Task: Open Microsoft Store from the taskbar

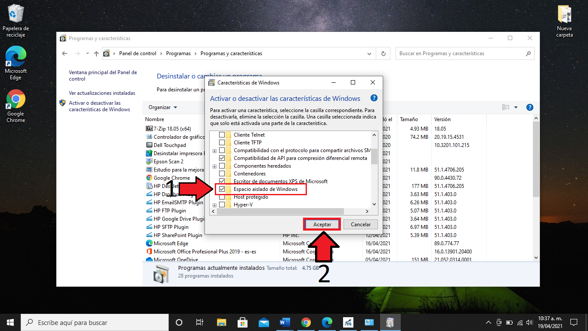Action: coord(242,322)
